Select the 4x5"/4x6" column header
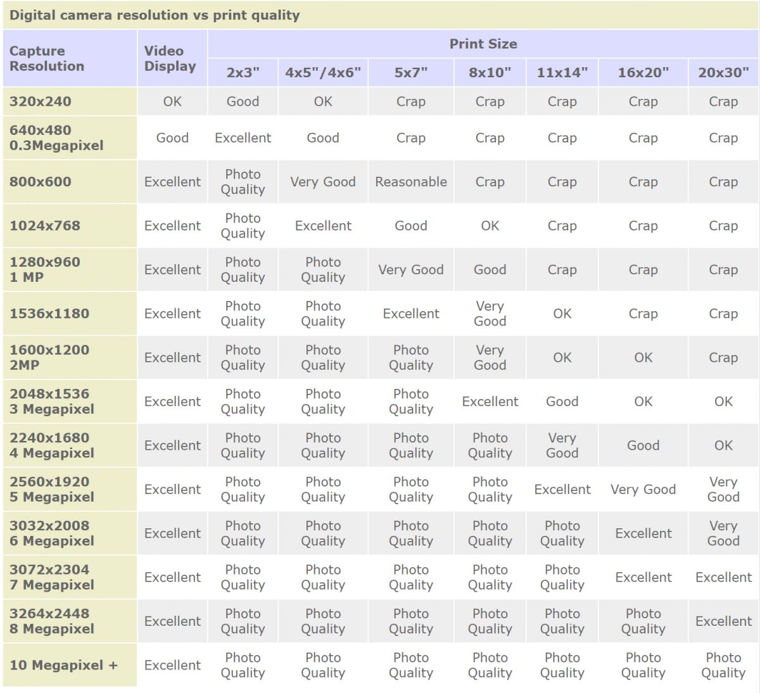Viewport: 760px width, 693px height. point(323,72)
